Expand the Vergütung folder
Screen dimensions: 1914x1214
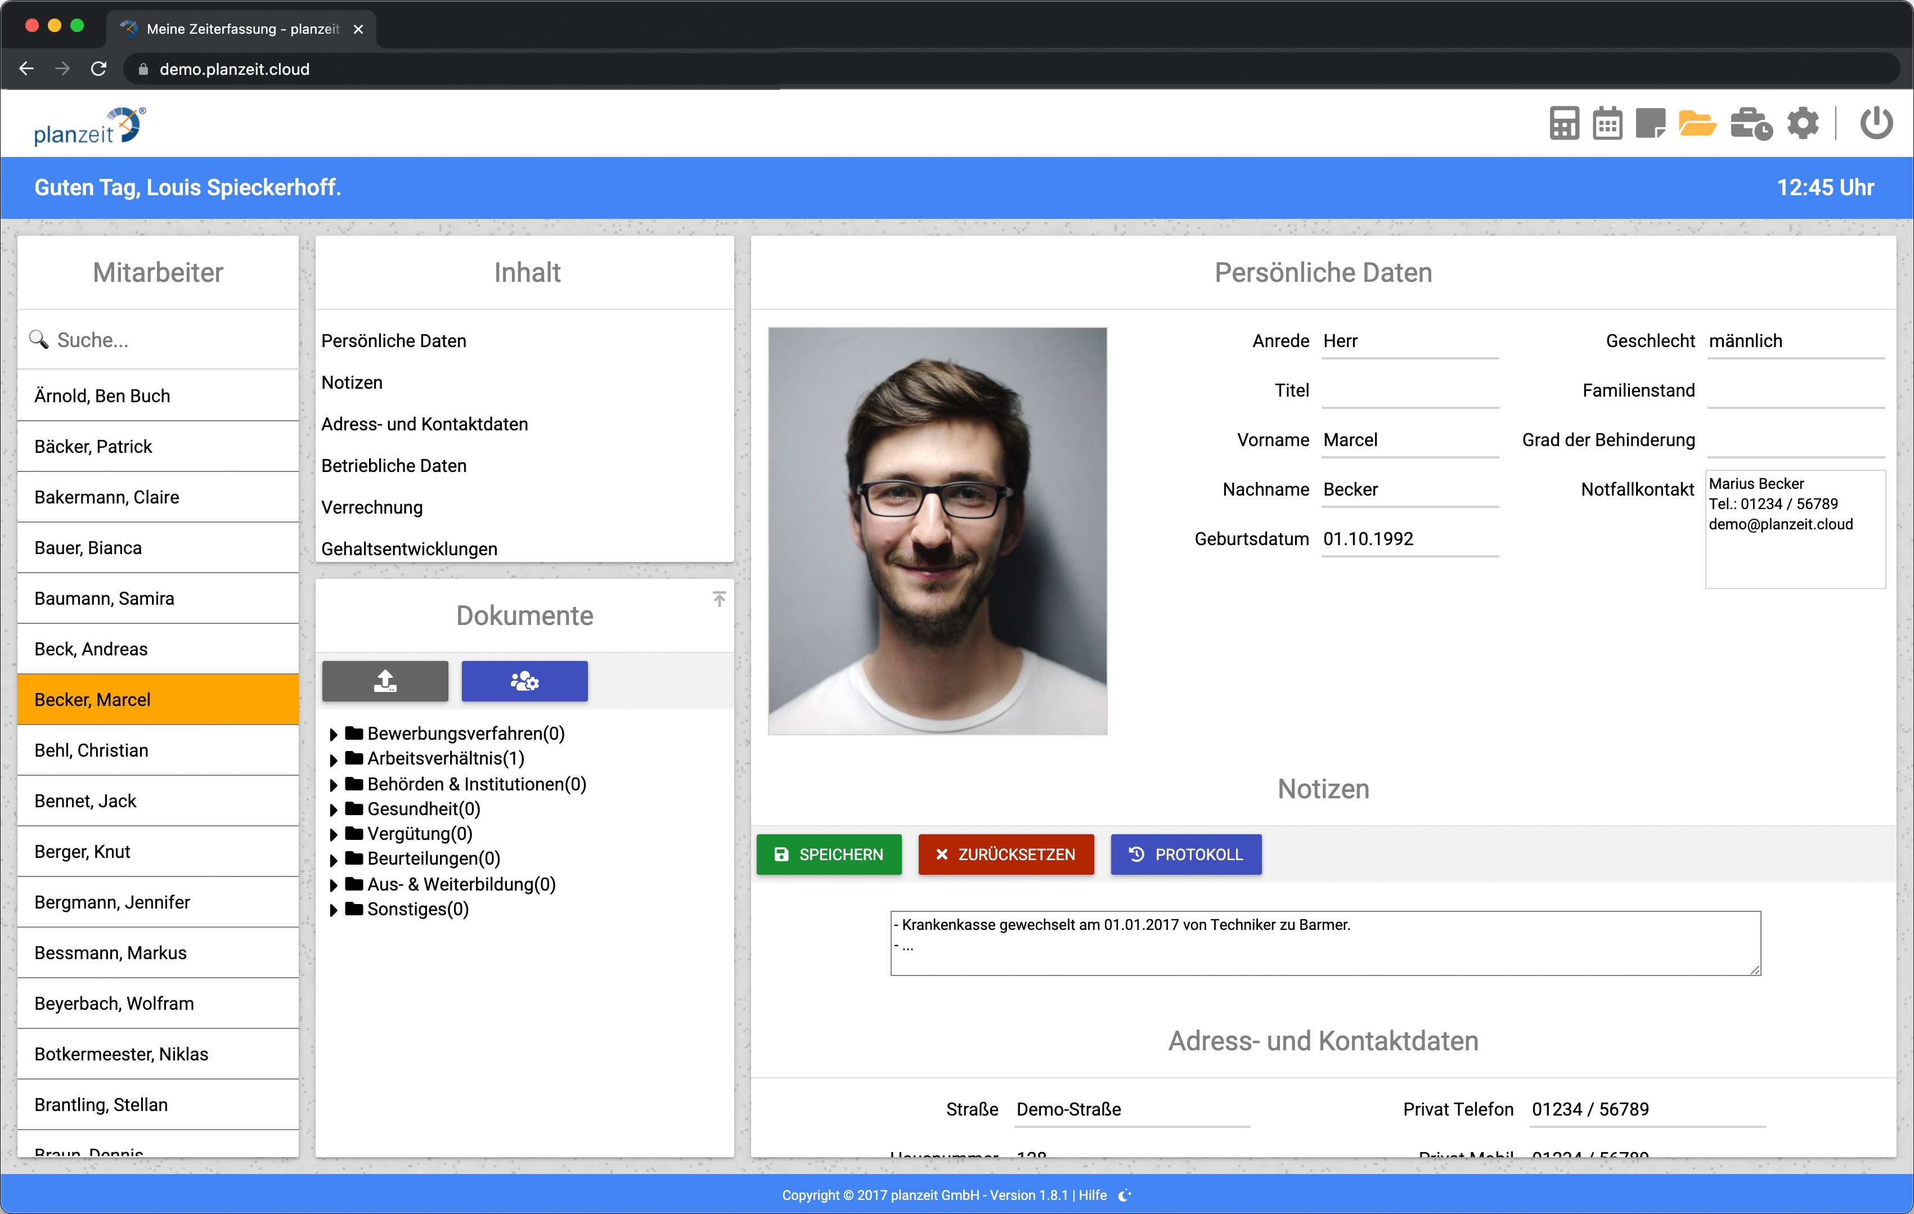334,835
